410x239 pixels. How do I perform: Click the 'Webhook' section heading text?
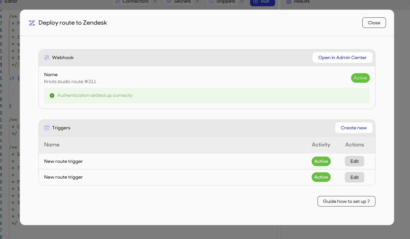click(63, 57)
